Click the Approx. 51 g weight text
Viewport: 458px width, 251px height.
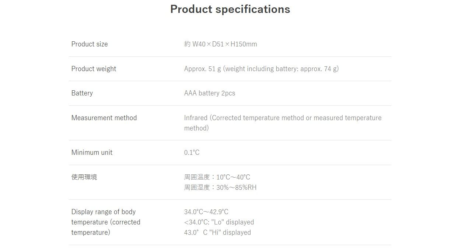tap(202, 69)
